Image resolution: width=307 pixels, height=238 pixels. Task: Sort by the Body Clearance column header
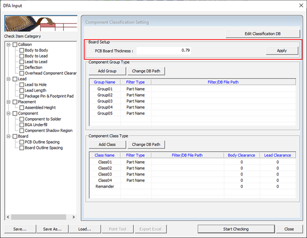[241, 155]
